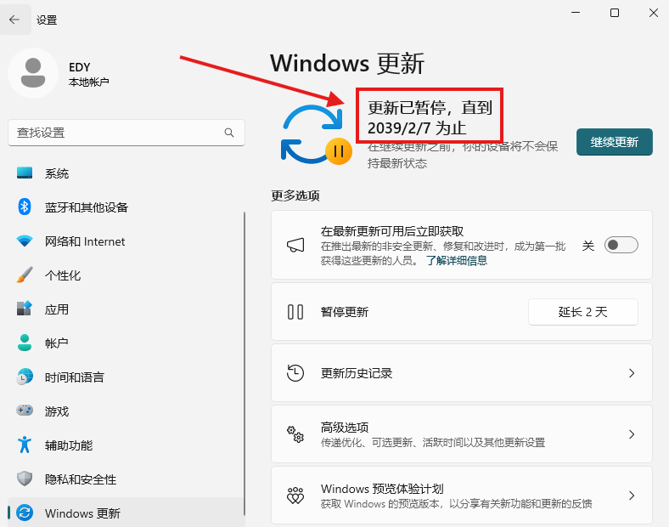669x527 pixels.
Task: Close the Settings window
Action: (x=653, y=13)
